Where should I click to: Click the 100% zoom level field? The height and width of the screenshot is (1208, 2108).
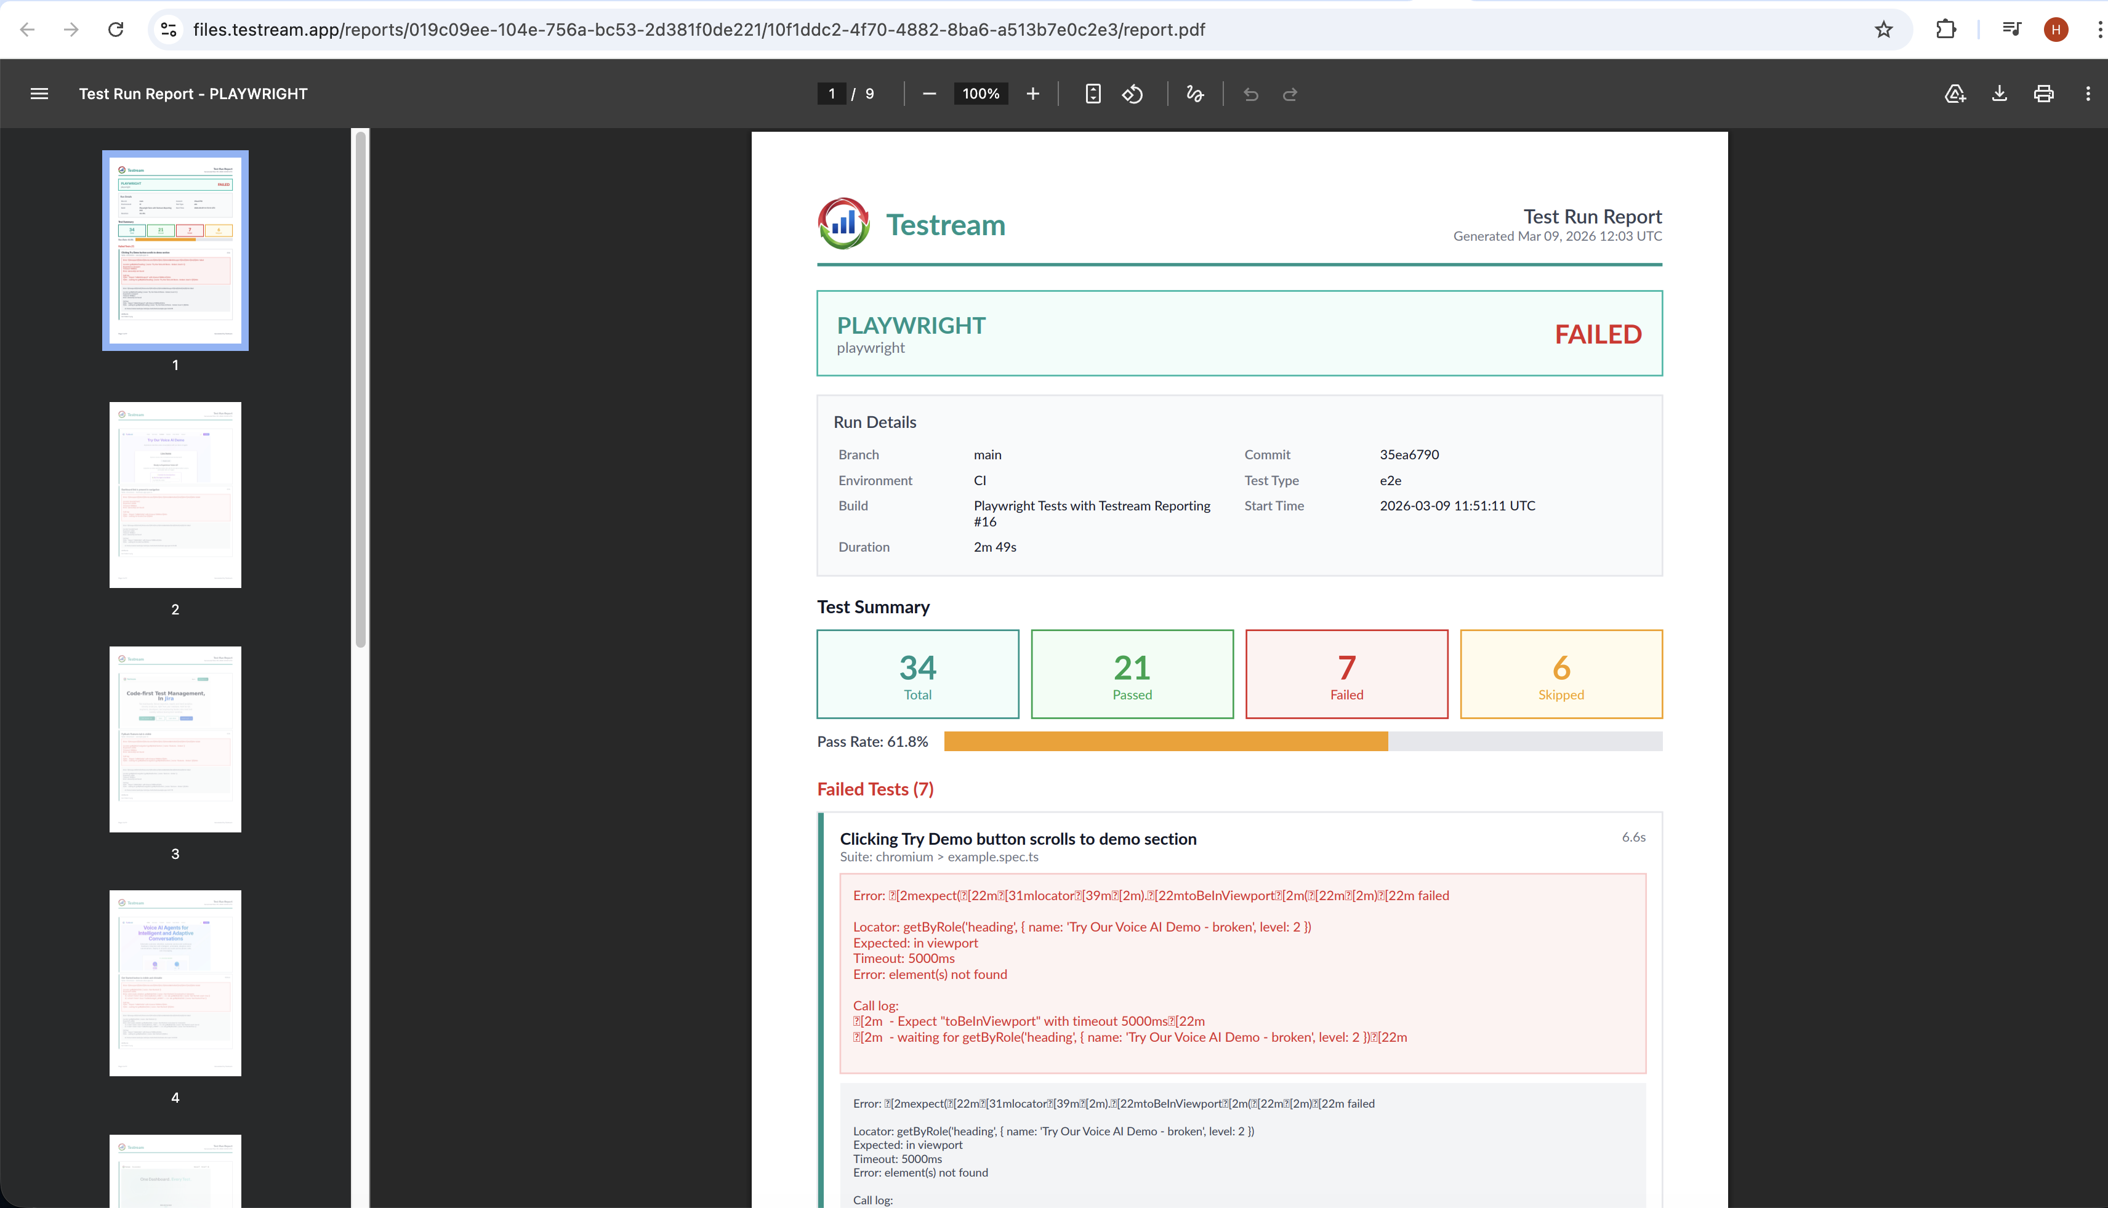click(x=981, y=94)
